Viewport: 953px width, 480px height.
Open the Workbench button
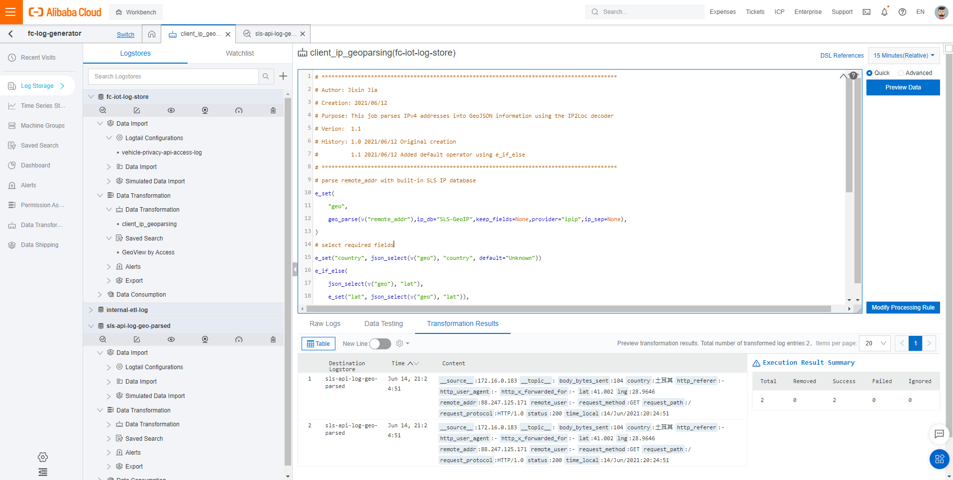tap(136, 12)
